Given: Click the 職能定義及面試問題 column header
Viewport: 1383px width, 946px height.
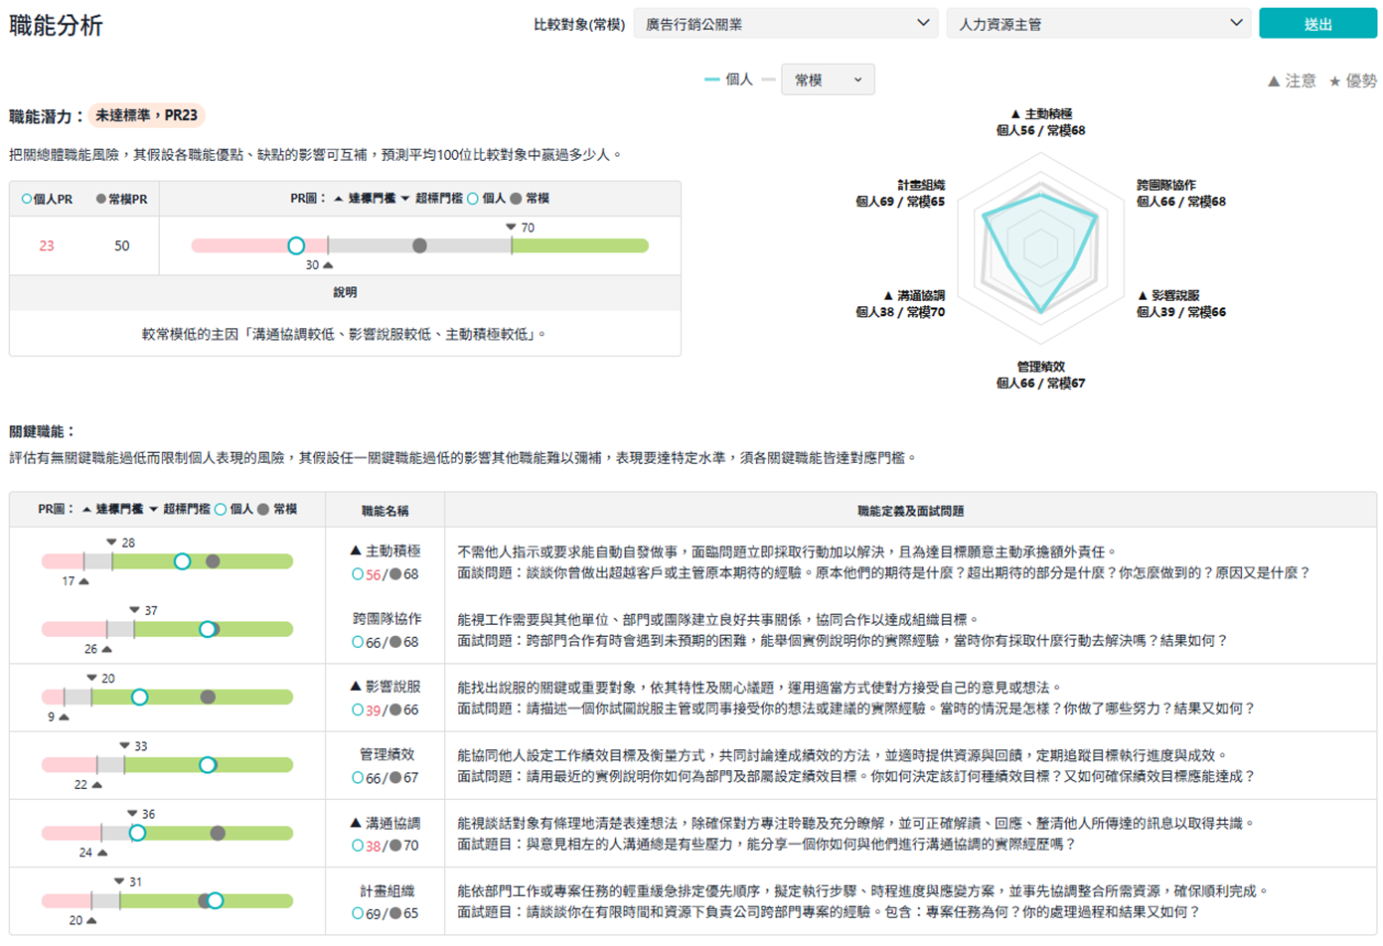Looking at the screenshot, I should [910, 511].
